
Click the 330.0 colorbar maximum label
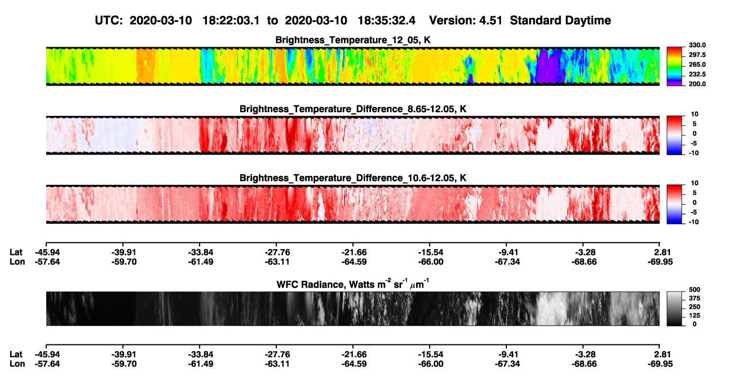pyautogui.click(x=697, y=46)
